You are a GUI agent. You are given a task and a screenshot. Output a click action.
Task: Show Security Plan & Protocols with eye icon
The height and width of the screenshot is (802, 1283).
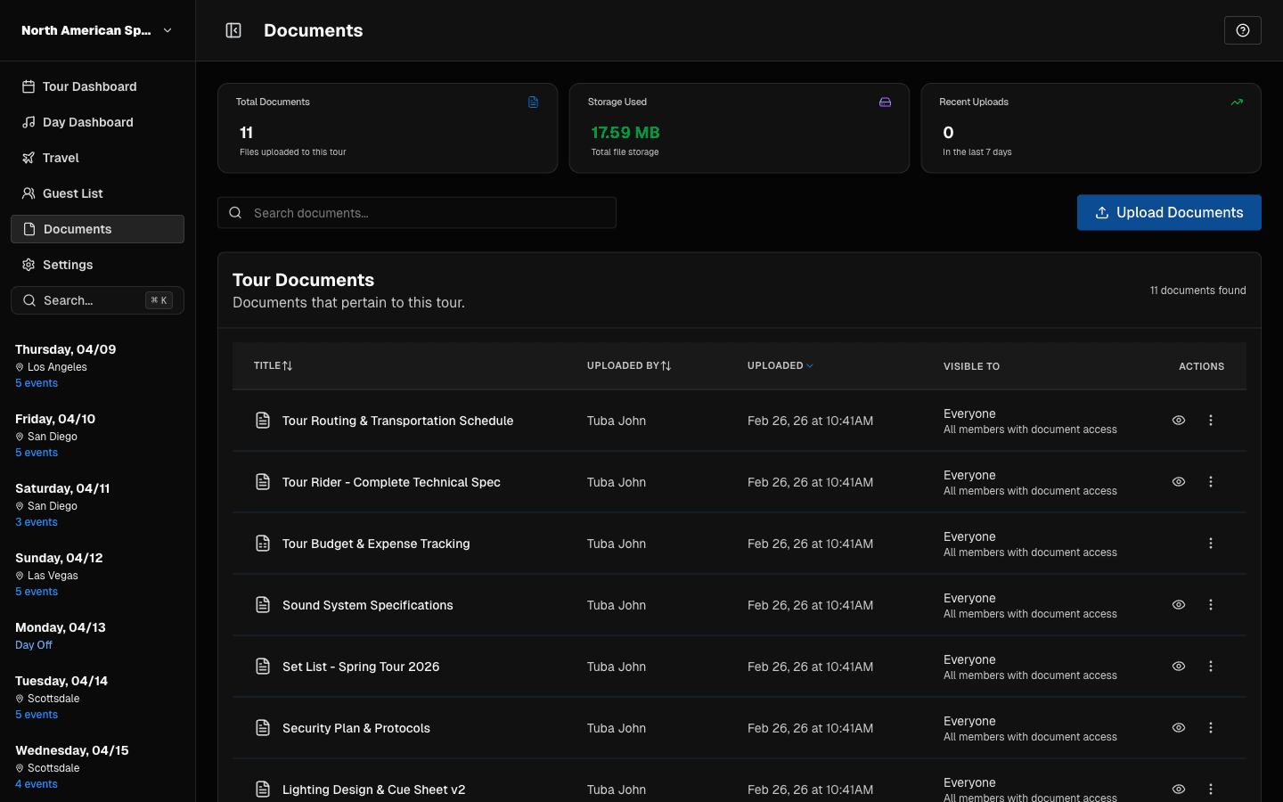[x=1178, y=727]
